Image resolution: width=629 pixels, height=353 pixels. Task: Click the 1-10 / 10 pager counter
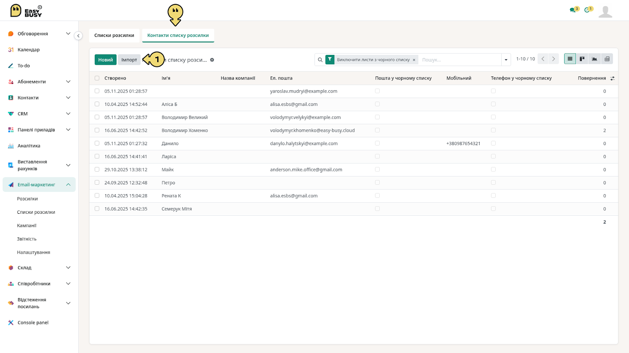(x=526, y=59)
